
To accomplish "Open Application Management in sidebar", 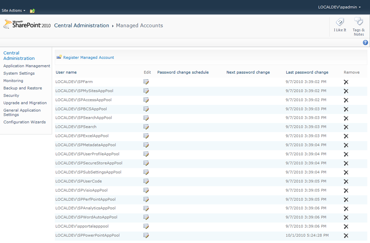I will (27, 66).
